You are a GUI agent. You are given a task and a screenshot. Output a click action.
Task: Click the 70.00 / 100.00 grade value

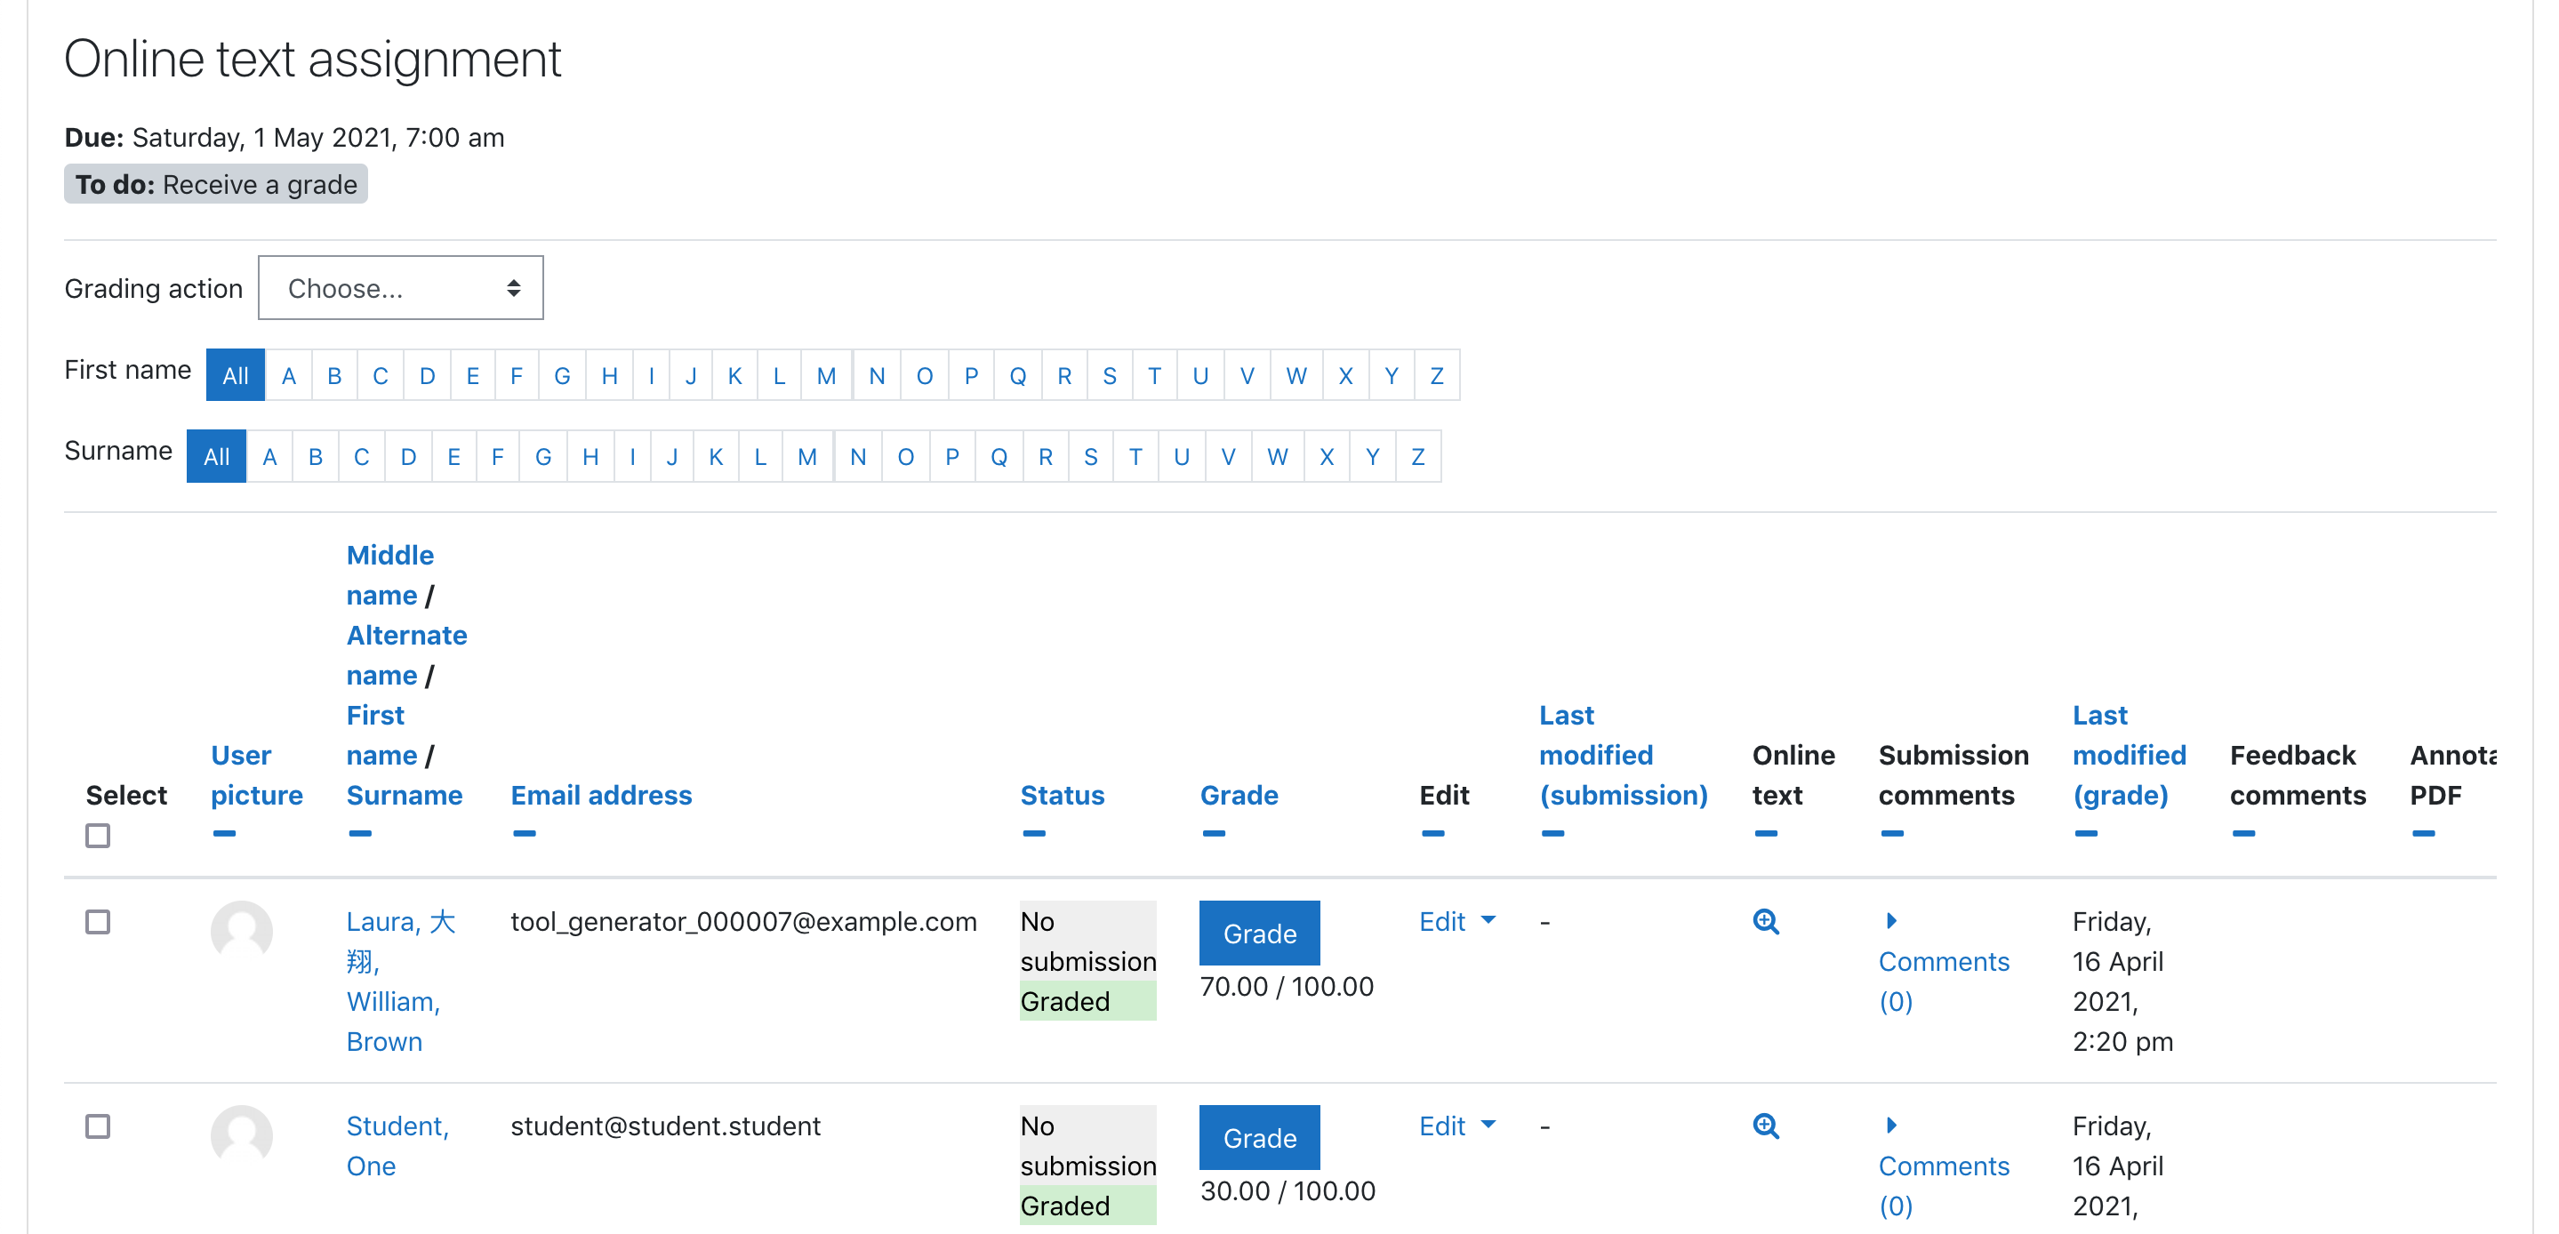click(x=1287, y=987)
